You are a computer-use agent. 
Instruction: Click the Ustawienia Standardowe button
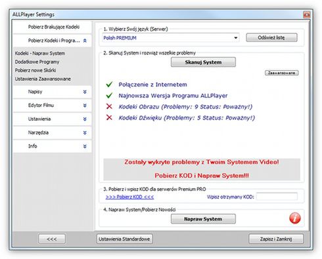click(x=124, y=239)
